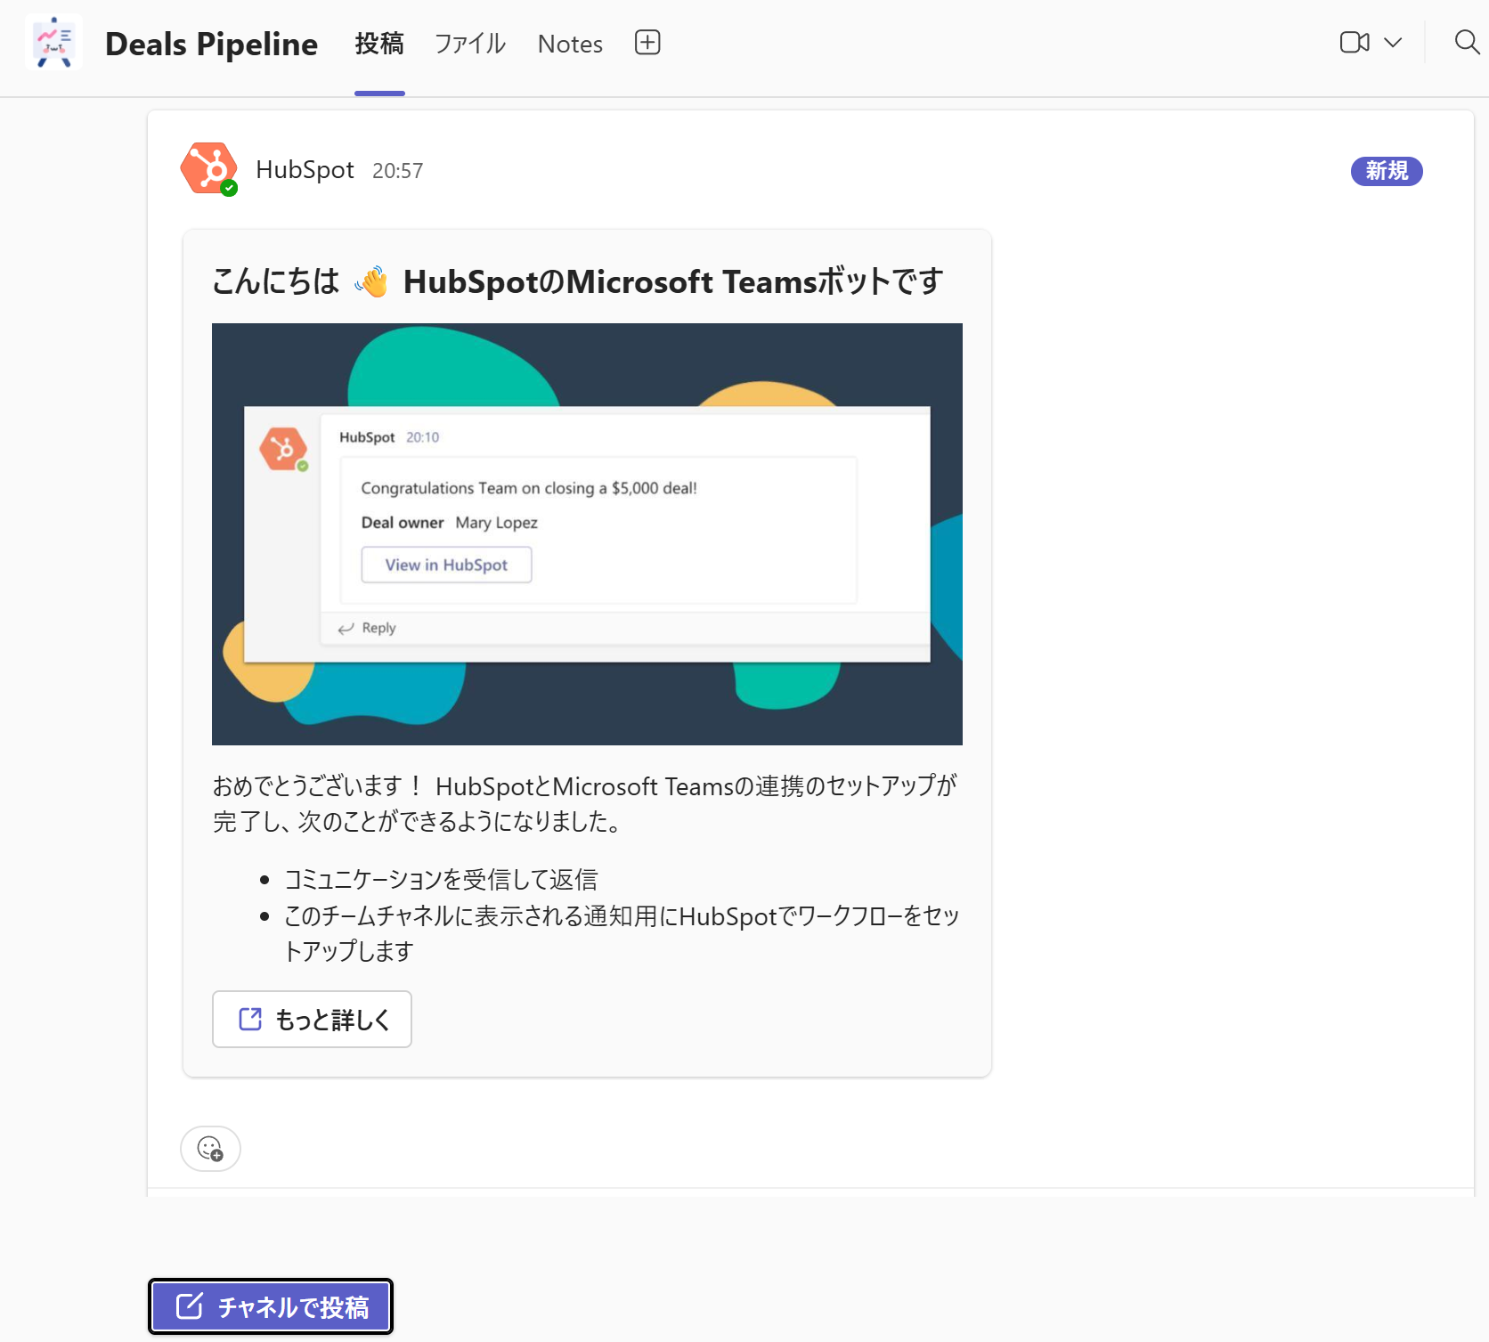The width and height of the screenshot is (1489, 1342).
Task: Click the Deals Pipeline channel avatar icon
Action: (x=53, y=43)
